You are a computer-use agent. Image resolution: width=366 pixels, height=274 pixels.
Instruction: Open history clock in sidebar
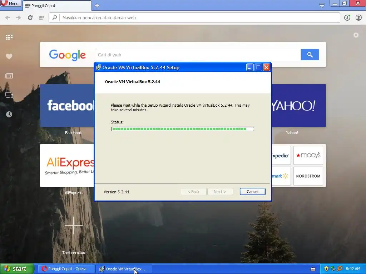coord(9,114)
